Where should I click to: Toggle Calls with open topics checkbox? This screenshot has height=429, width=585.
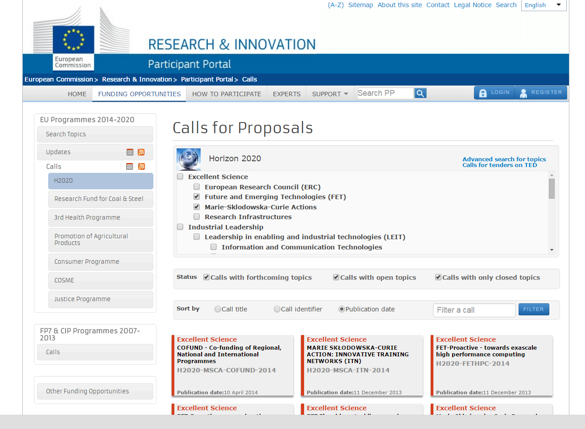tap(336, 277)
